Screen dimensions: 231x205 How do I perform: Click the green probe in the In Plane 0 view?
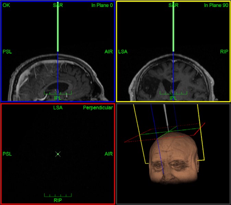point(58,27)
